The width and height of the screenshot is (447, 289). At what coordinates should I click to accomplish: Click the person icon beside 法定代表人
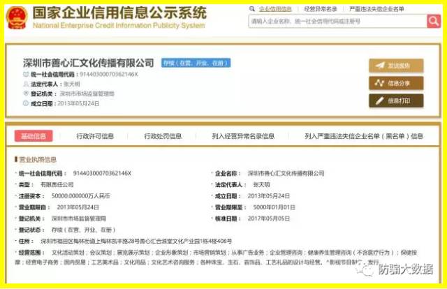(26, 84)
